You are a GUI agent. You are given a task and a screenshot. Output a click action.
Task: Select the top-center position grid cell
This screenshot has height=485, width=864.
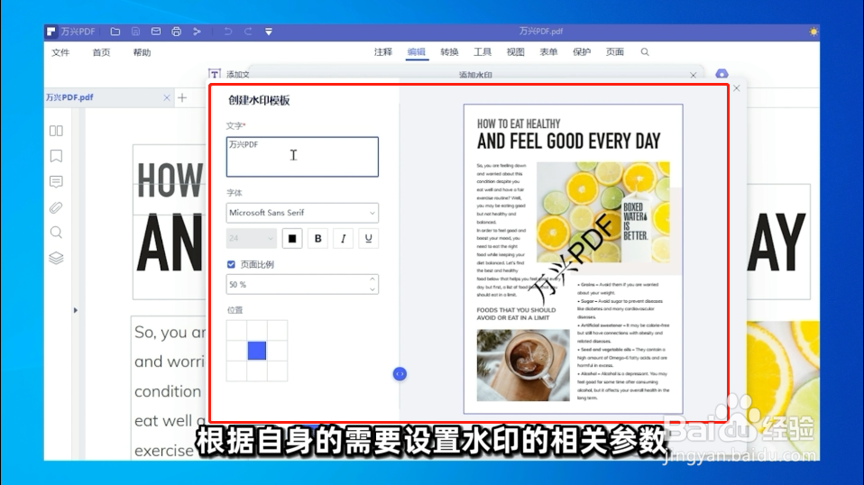pyautogui.click(x=257, y=330)
